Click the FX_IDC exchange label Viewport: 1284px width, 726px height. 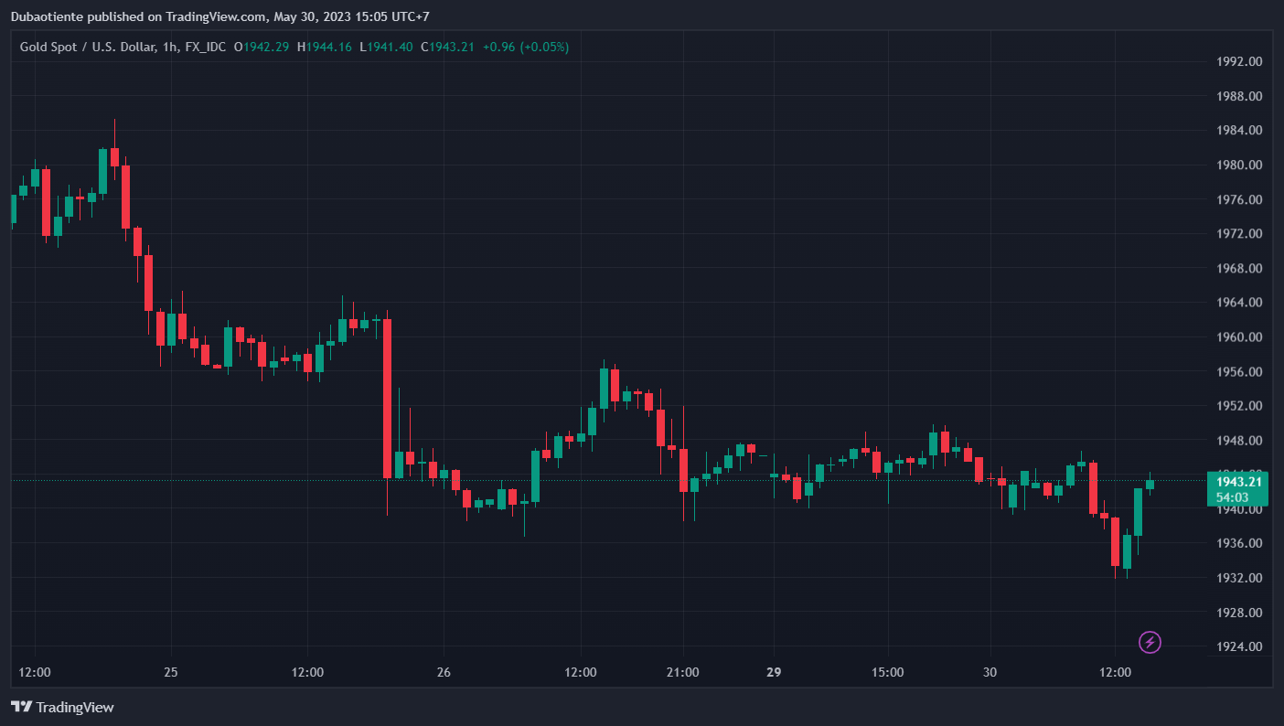pos(205,47)
